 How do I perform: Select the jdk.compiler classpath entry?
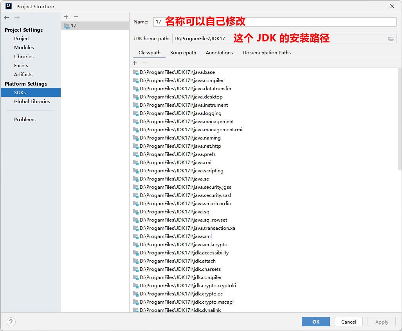(x=177, y=277)
